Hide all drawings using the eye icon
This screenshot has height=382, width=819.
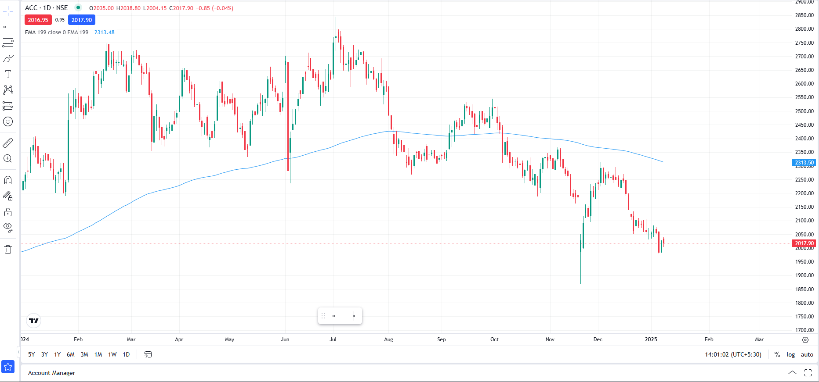(8, 227)
